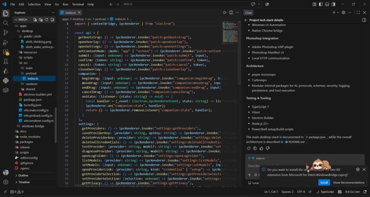Expand the packages folder
This screenshot has height=197, width=370.
tap(26, 142)
